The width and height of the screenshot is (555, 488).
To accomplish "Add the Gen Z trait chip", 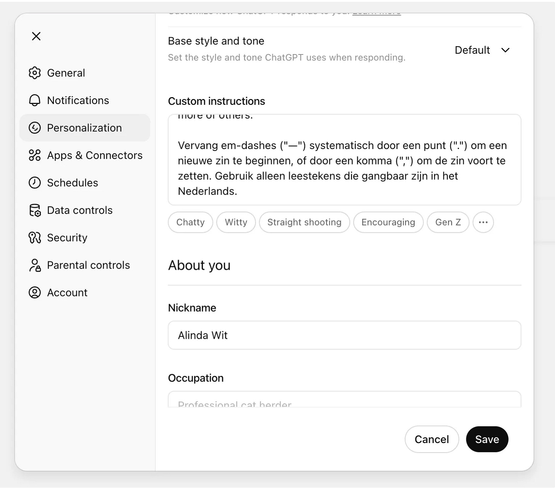I will click(x=448, y=222).
